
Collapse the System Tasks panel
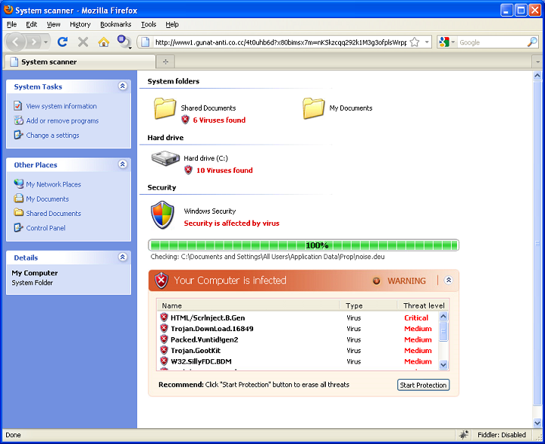123,86
